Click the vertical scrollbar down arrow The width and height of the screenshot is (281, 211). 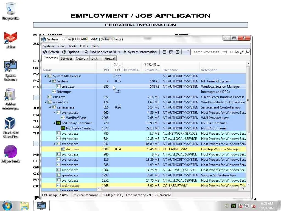coord(248,184)
